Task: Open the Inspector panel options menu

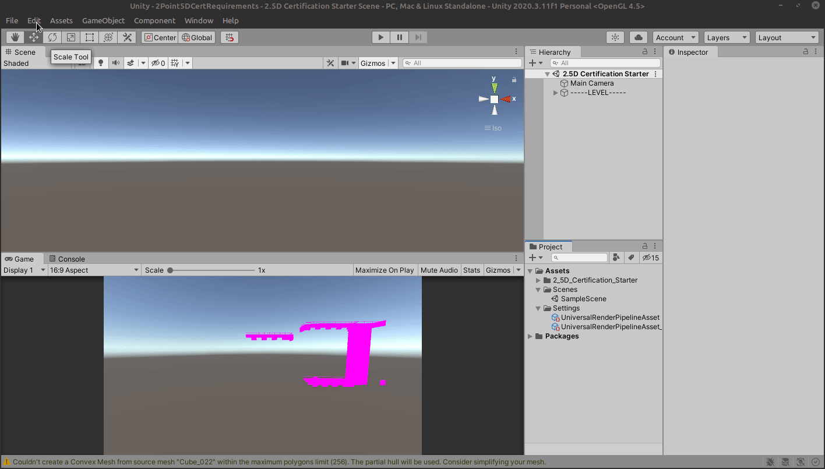Action: point(816,52)
